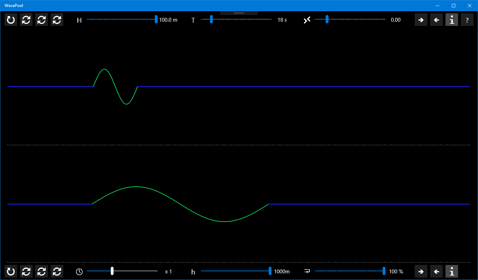Click the top toolbar left arrow button
478x280 pixels.
coord(436,20)
